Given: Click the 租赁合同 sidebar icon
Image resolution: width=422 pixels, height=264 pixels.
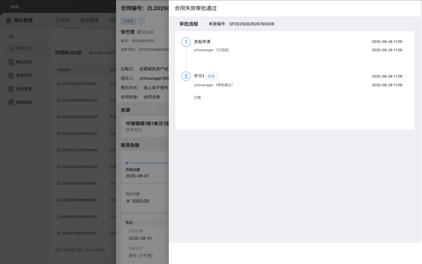Looking at the screenshot, I should 11,48.
